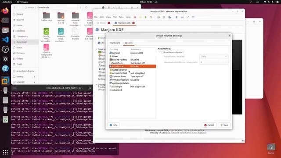Select the VMware.bundle file in Files
Viewport: 281px width, 158px height.
point(75,34)
